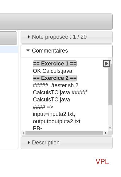Click the OK Calculs.java comment line

pos(53,71)
